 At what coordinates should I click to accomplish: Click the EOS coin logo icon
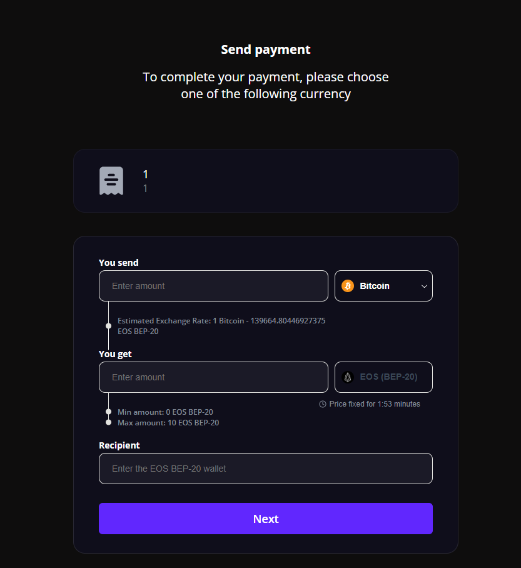tap(348, 377)
